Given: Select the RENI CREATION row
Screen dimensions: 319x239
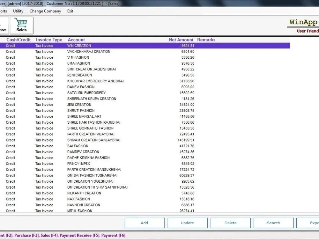Looking at the screenshot, I should [x=145, y=75].
